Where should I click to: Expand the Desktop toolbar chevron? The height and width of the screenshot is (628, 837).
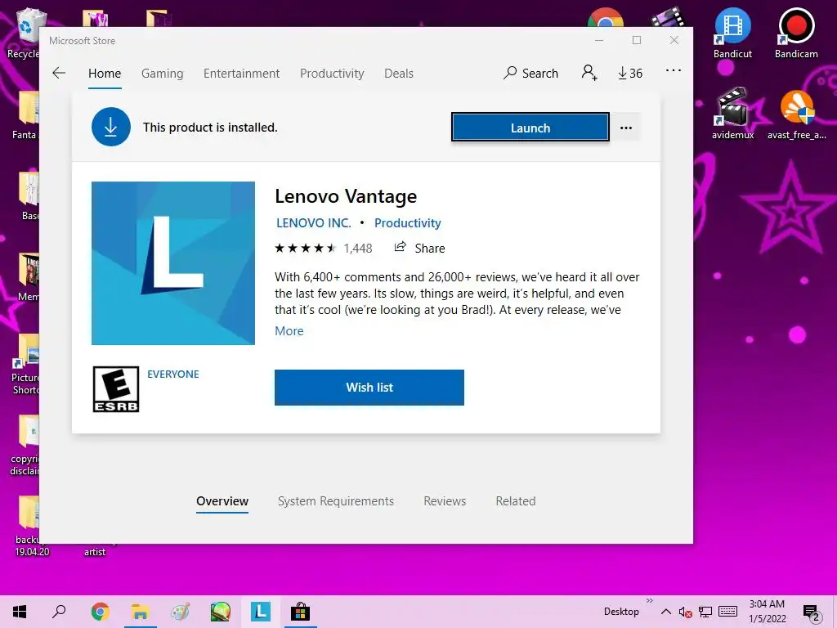[650, 601]
